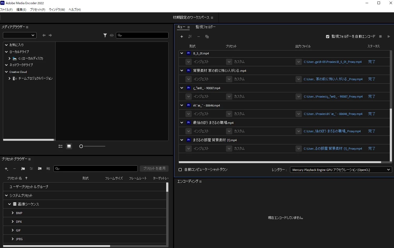394x248 pixels.
Task: Open the ファイル(F) menu
Action: tap(6, 9)
